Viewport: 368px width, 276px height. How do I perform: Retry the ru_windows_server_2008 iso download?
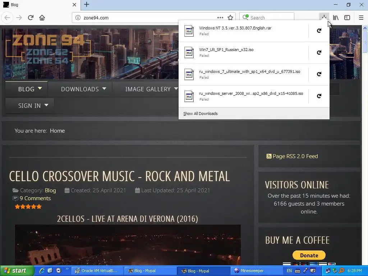point(319,96)
